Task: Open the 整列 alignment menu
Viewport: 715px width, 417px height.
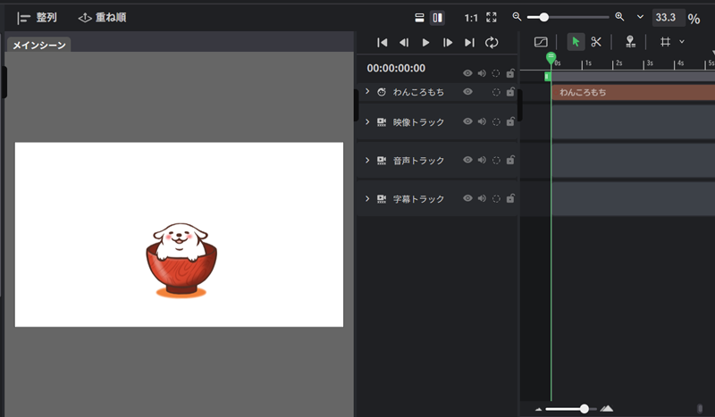Action: (37, 17)
